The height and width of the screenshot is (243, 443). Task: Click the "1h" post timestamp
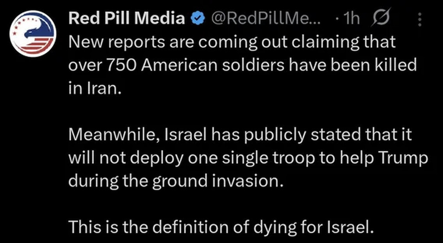click(x=353, y=18)
